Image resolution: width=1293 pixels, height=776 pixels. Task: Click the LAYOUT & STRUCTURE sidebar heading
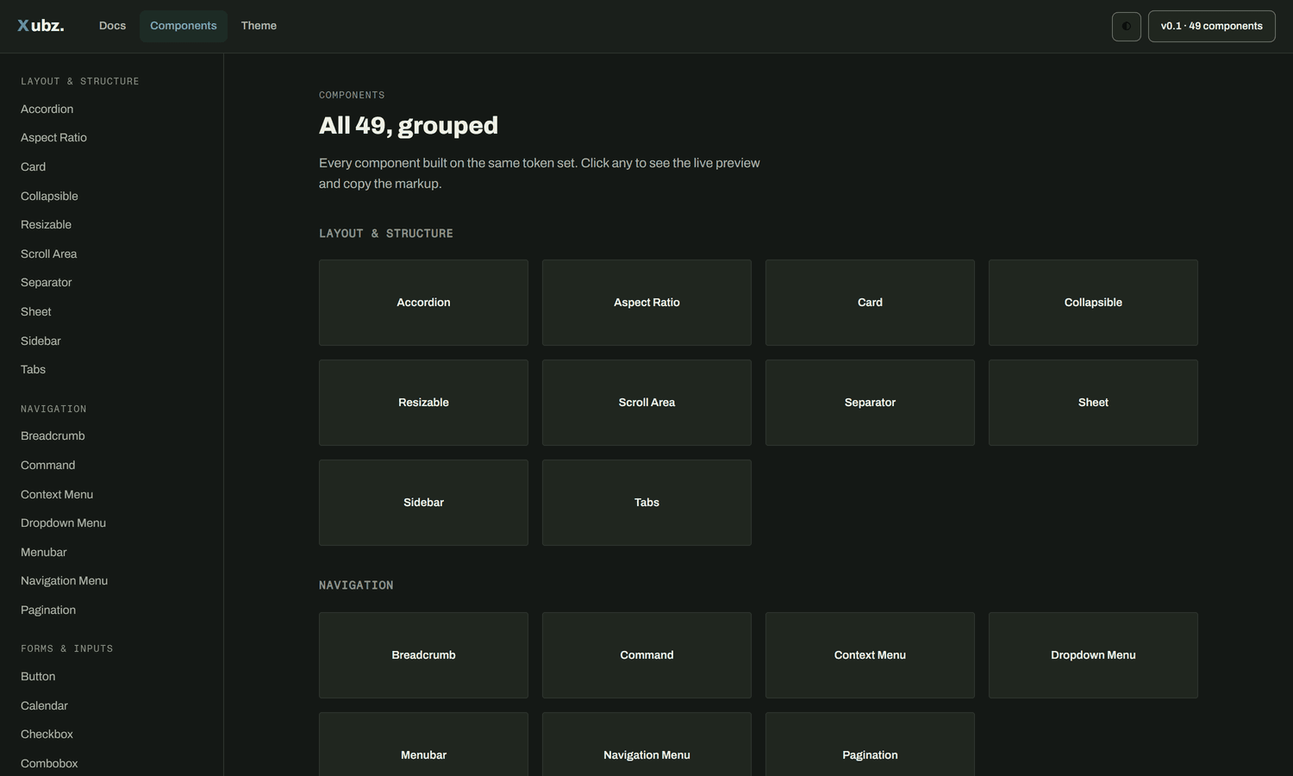[80, 81]
